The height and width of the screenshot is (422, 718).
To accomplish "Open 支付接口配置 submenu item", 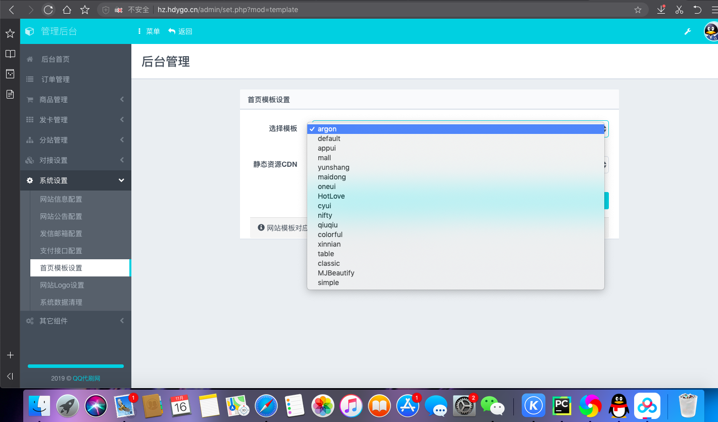I will click(61, 251).
